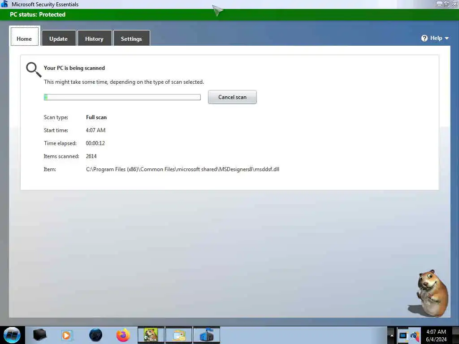Click the 'Full scan' scan type value
Image resolution: width=459 pixels, height=344 pixels.
tap(96, 117)
